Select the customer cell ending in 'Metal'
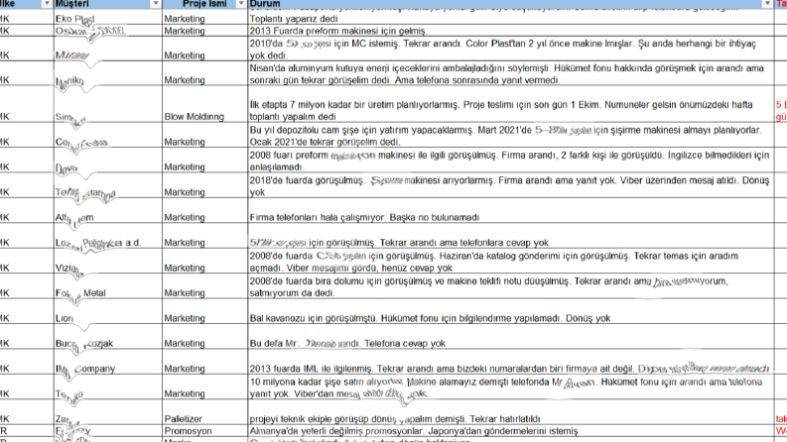This screenshot has width=787, height=442. [x=108, y=286]
